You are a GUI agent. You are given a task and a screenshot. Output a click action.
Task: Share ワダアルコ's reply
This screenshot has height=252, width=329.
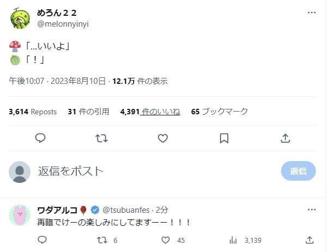click(309, 240)
